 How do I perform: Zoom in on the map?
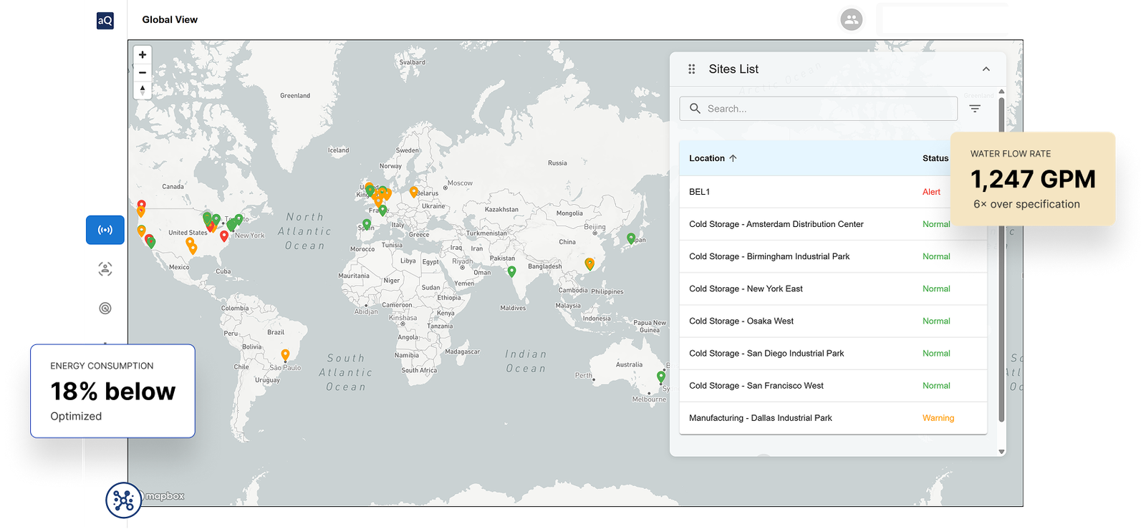coord(143,55)
